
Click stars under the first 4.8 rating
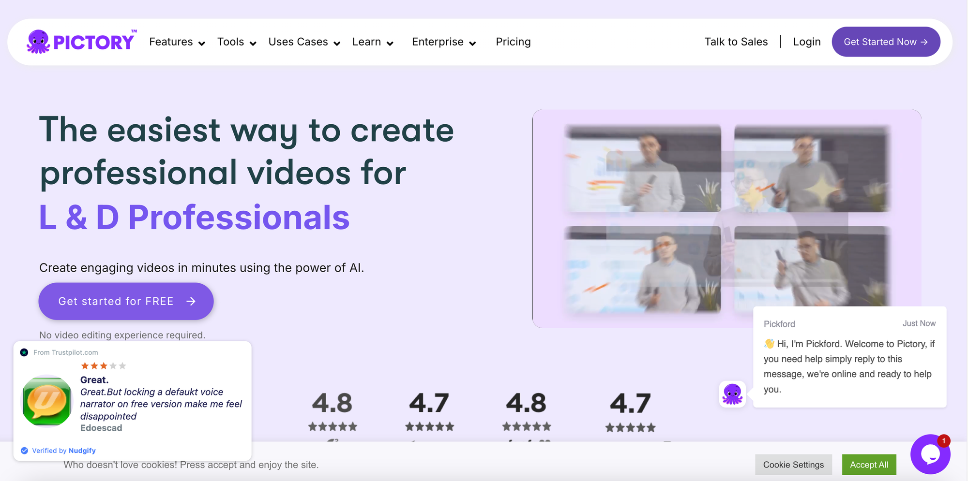[333, 426]
